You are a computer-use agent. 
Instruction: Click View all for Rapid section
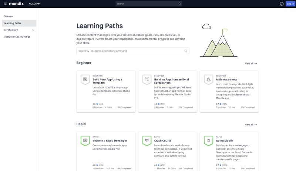[x=251, y=125]
